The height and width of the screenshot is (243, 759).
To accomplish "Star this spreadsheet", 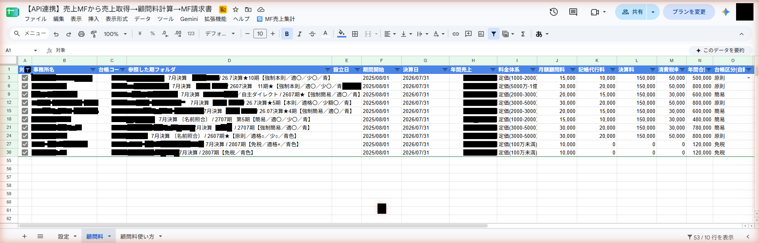I will click(236, 9).
